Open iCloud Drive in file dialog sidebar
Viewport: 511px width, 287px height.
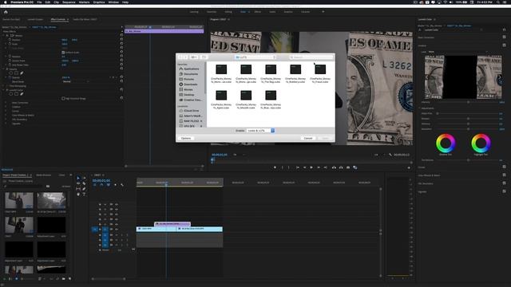[x=189, y=111]
